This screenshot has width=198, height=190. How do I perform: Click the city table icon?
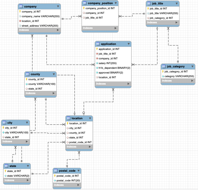click(4, 123)
